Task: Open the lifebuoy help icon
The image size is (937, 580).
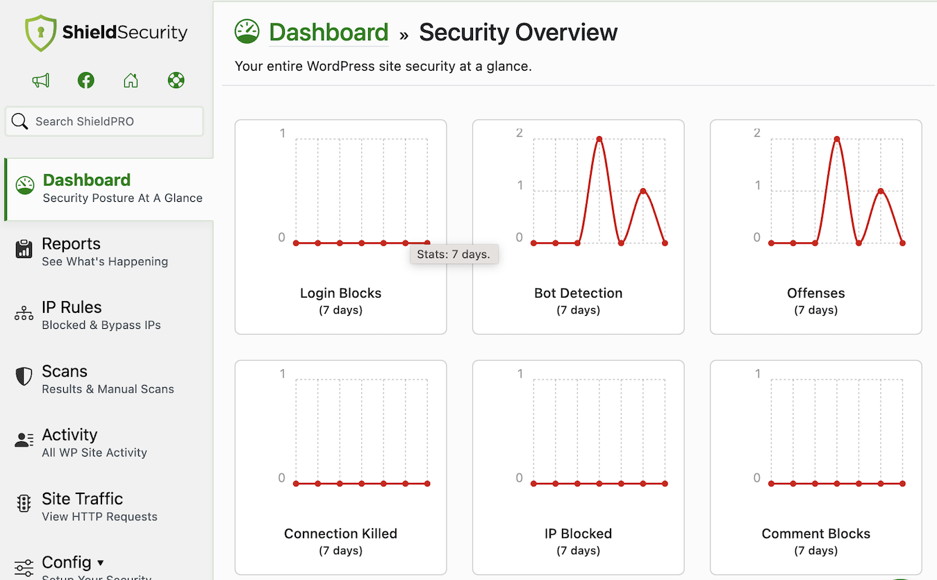Action: pyautogui.click(x=176, y=80)
